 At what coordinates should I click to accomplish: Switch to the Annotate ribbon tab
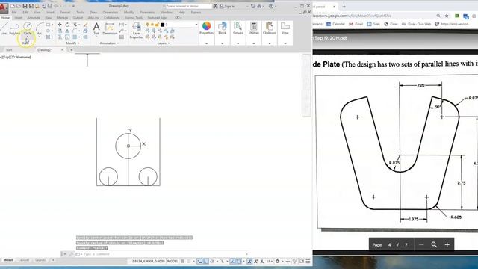(34, 18)
